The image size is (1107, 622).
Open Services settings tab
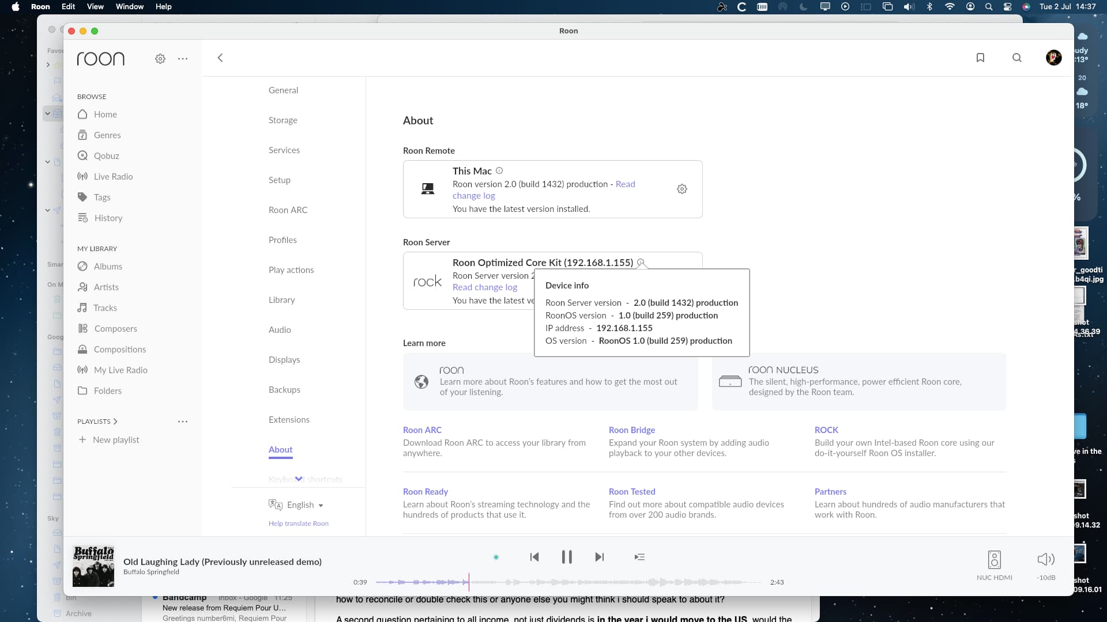click(284, 150)
